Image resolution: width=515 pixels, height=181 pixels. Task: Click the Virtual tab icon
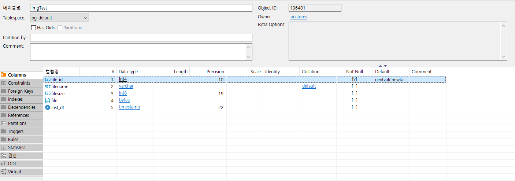tap(4, 172)
